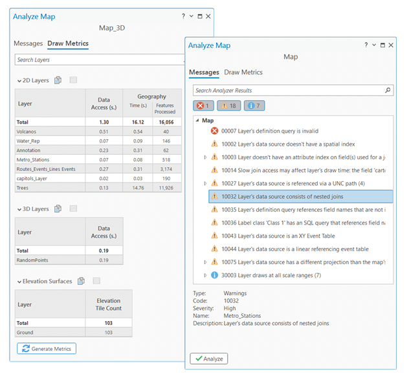Open table options icon beside 2D Layers

(73, 80)
